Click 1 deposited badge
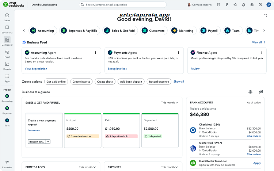 (x=153, y=136)
